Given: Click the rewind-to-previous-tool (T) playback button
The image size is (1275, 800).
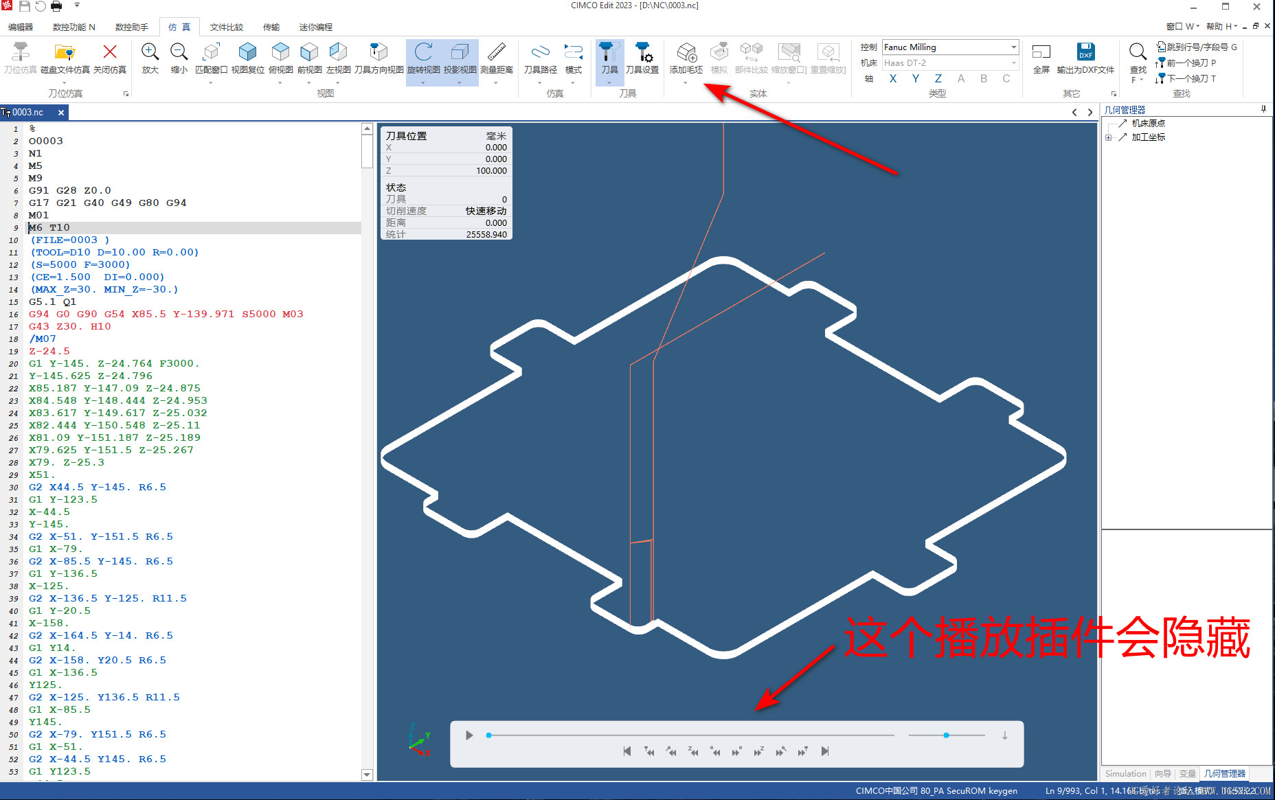Looking at the screenshot, I should pyautogui.click(x=649, y=751).
